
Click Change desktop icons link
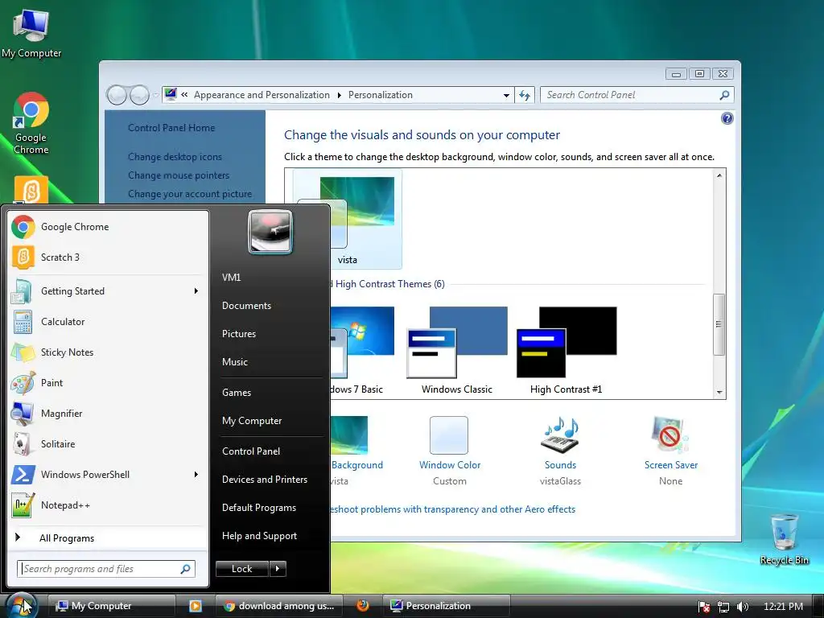(x=175, y=157)
